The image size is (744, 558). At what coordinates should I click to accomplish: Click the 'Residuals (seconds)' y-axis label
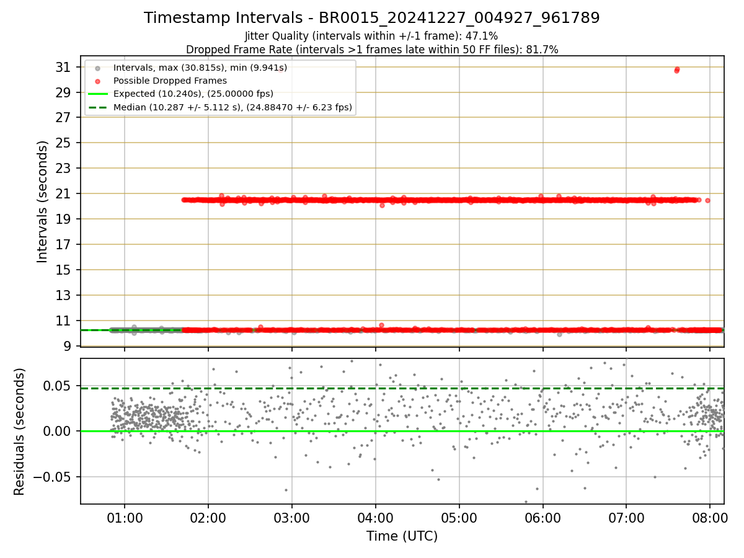[x=20, y=432]
